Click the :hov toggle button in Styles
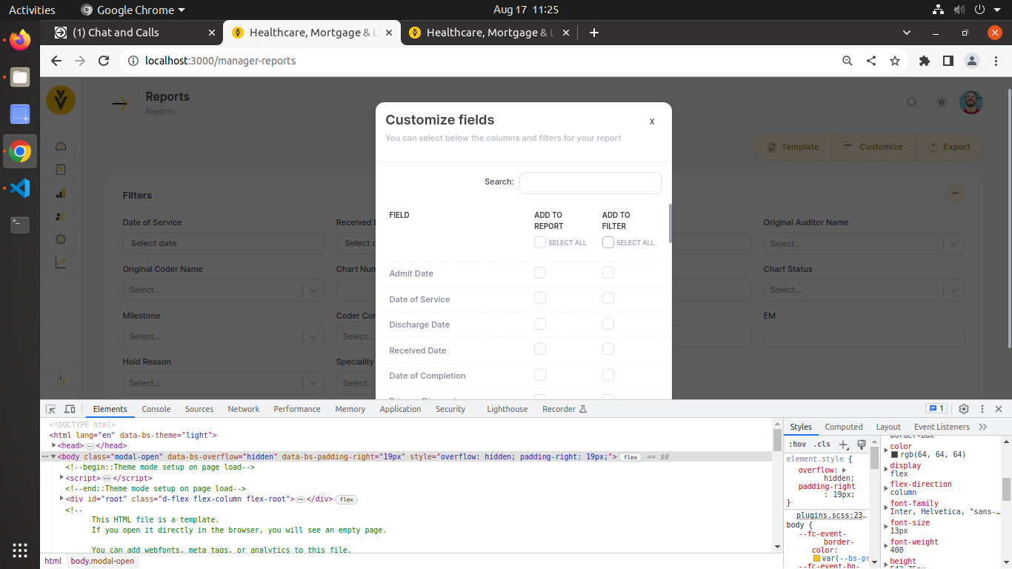The image size is (1012, 569). click(x=798, y=445)
